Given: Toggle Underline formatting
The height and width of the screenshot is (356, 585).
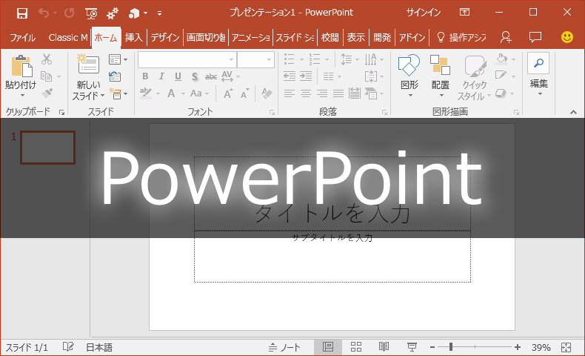Looking at the screenshot, I should (178, 76).
